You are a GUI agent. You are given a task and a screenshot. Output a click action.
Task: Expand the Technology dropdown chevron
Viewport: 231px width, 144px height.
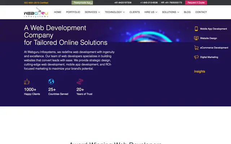124,12
